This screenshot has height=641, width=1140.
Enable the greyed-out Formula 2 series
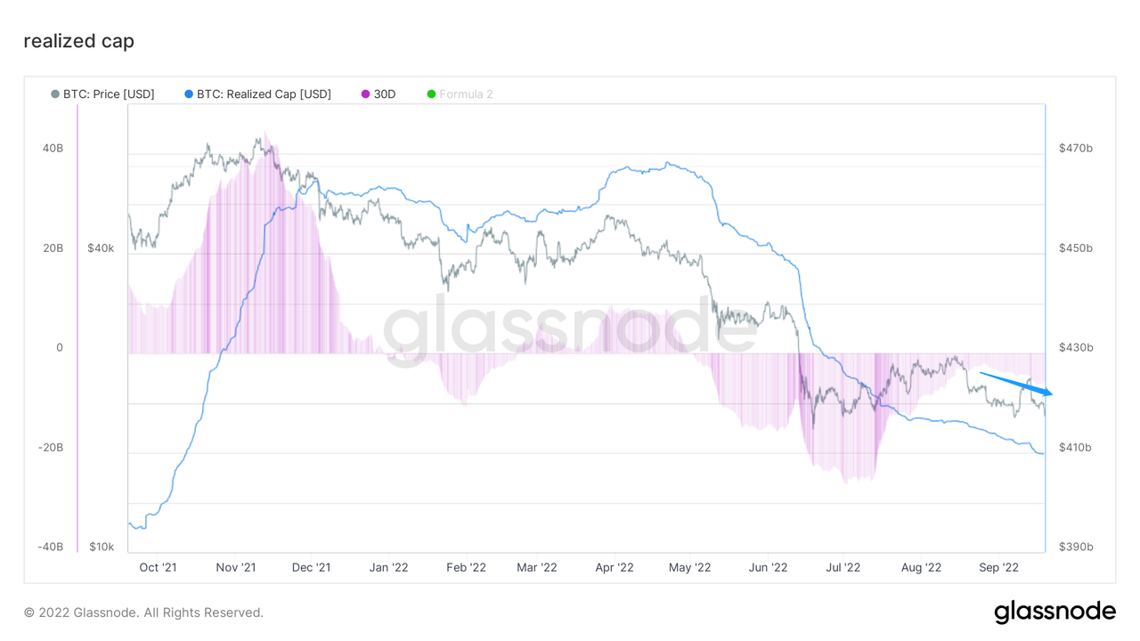(x=466, y=94)
